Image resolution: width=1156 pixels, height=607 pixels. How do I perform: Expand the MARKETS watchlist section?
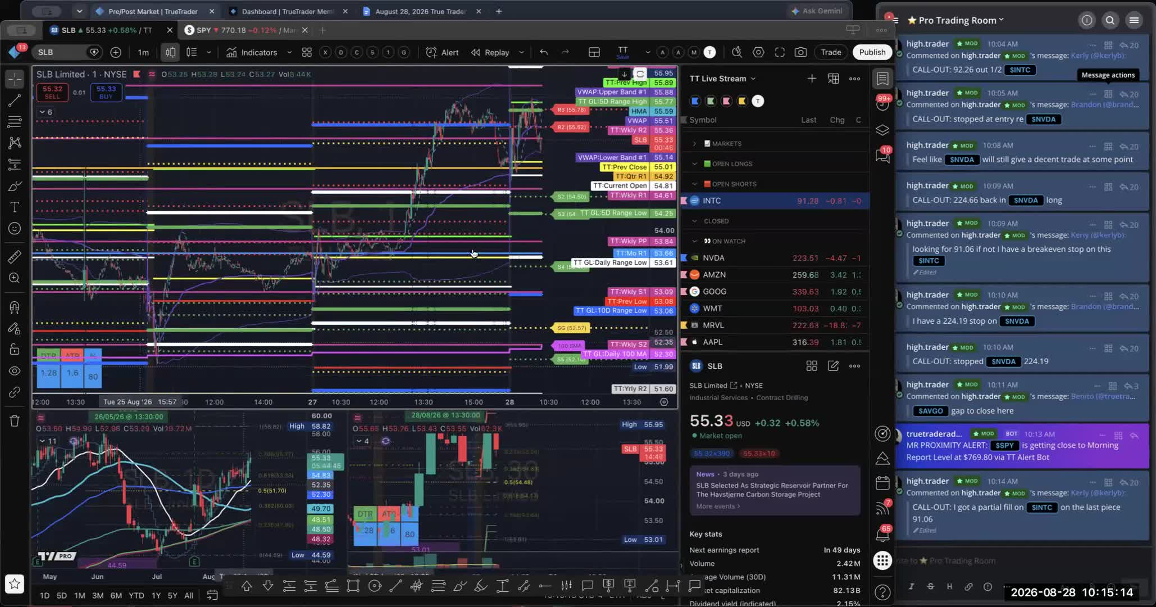[x=694, y=144]
